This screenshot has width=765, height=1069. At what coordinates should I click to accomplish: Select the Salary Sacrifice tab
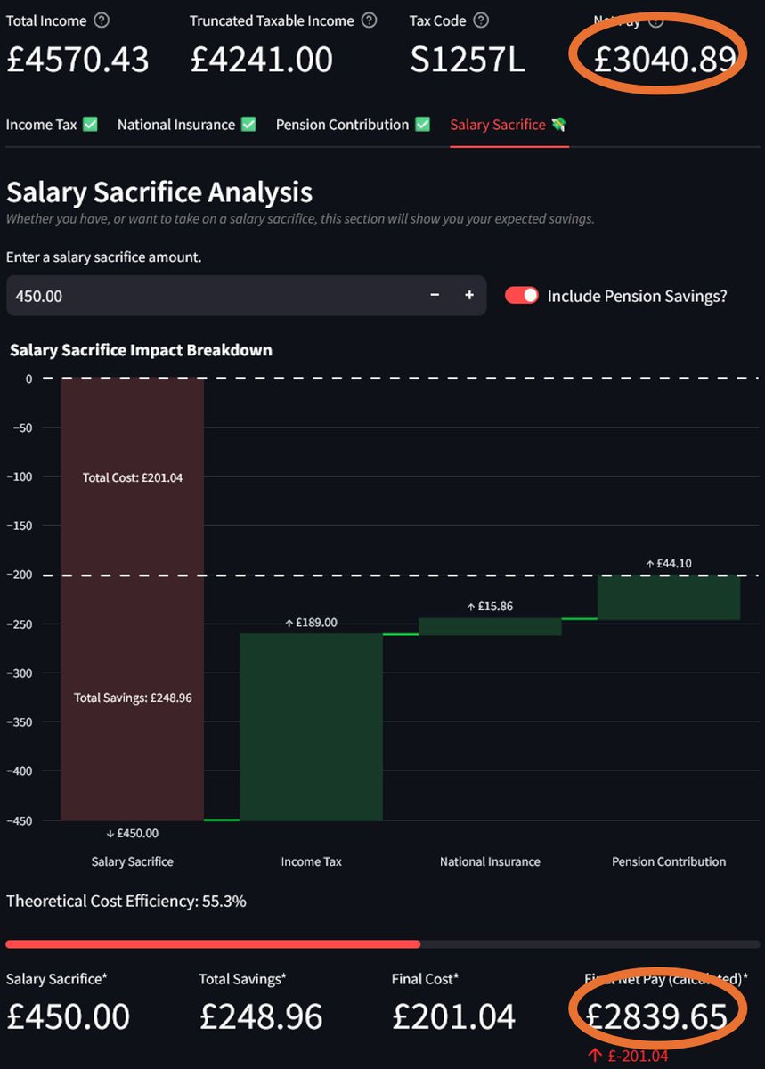(x=509, y=125)
